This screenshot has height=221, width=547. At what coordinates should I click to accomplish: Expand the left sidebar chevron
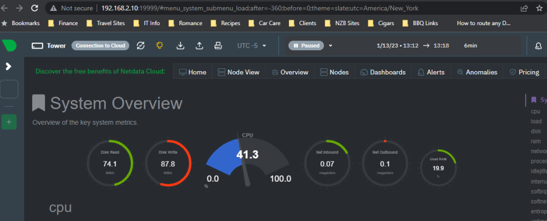[9, 66]
